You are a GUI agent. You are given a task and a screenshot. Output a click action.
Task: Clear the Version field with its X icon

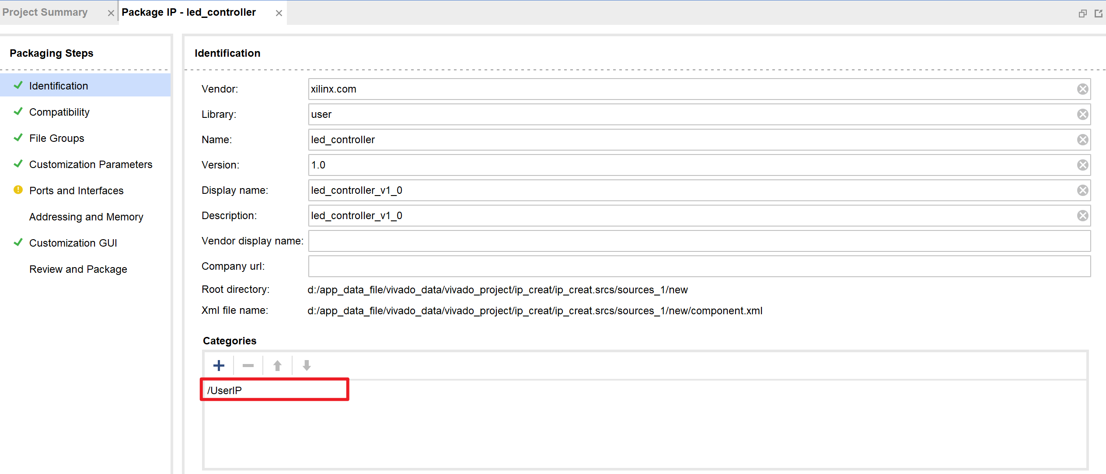click(1082, 165)
